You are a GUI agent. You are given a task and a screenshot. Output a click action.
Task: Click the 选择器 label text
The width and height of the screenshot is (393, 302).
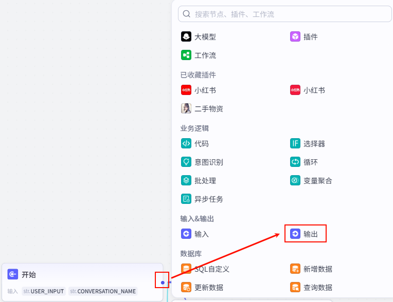pyautogui.click(x=314, y=144)
